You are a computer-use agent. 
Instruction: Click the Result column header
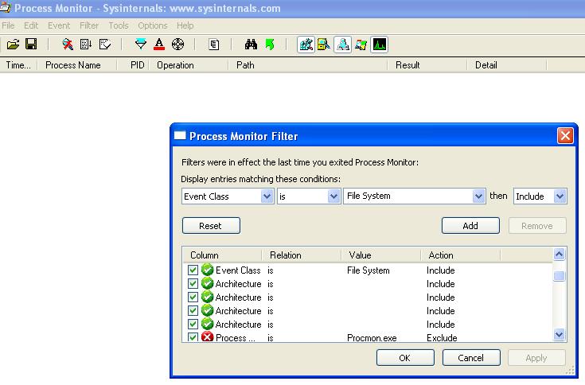(x=427, y=65)
